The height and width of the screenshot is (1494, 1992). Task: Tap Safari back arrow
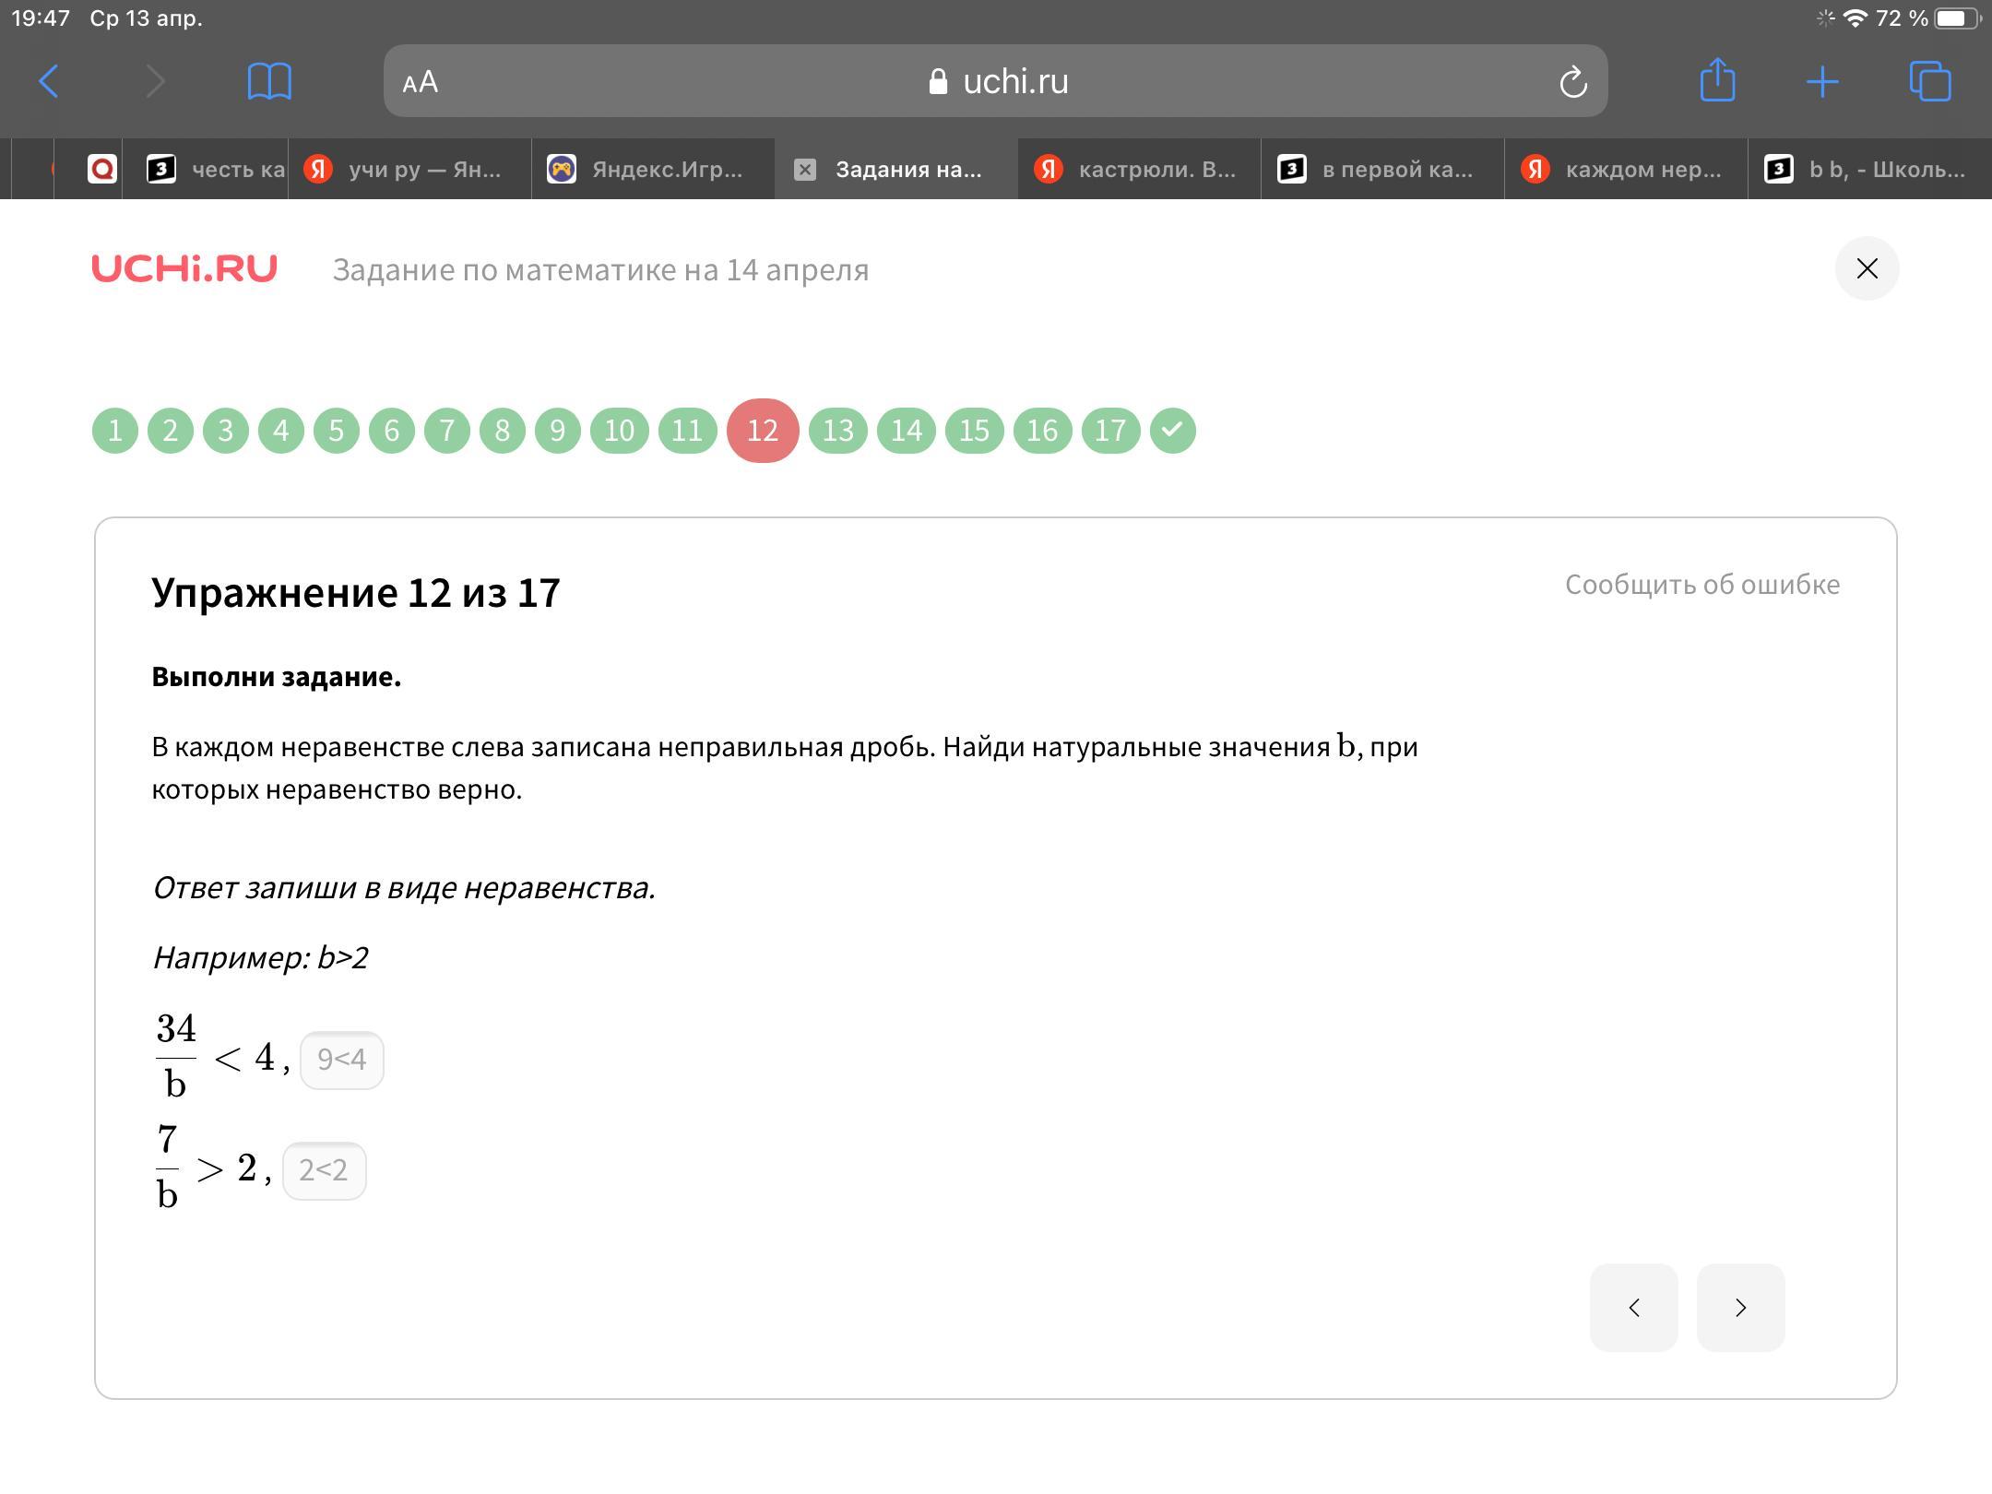[x=49, y=81]
